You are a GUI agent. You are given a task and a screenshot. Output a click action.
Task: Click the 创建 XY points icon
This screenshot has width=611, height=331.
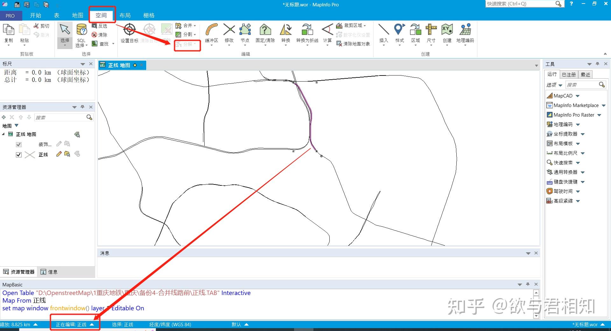coord(447,30)
